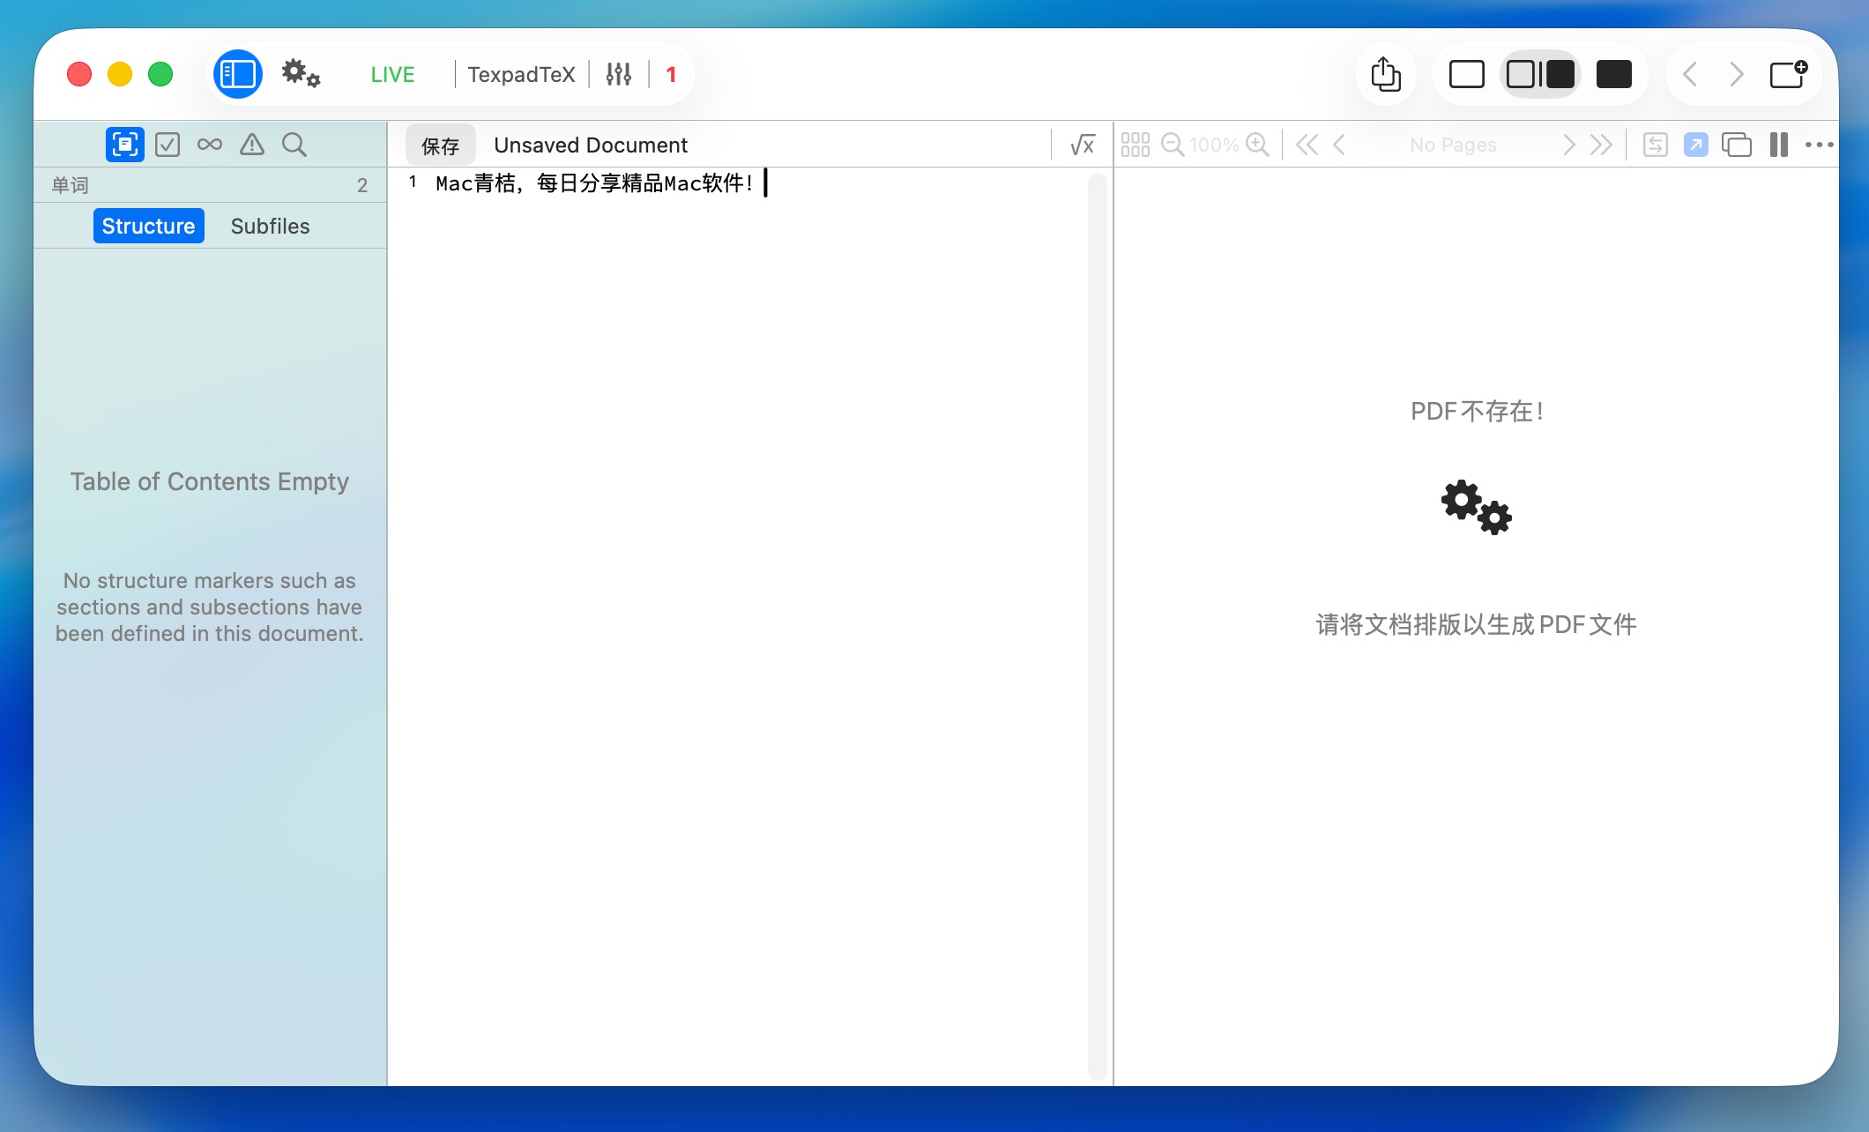
Task: Expand the PDF toolbar more options ellipsis
Action: (x=1819, y=145)
